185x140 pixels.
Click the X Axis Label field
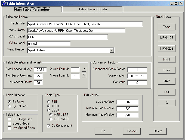point(67,37)
